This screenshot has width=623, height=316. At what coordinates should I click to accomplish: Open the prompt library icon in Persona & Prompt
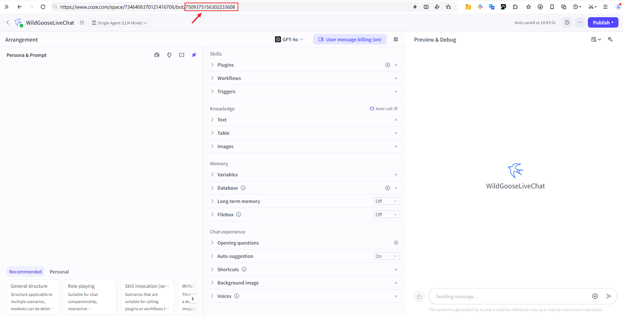click(x=157, y=55)
